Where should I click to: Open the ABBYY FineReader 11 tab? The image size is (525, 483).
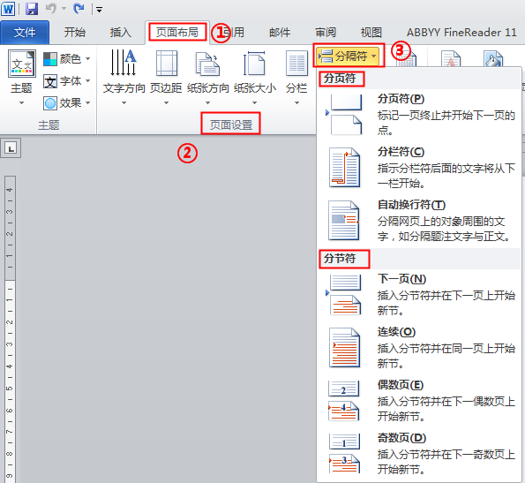tap(461, 33)
